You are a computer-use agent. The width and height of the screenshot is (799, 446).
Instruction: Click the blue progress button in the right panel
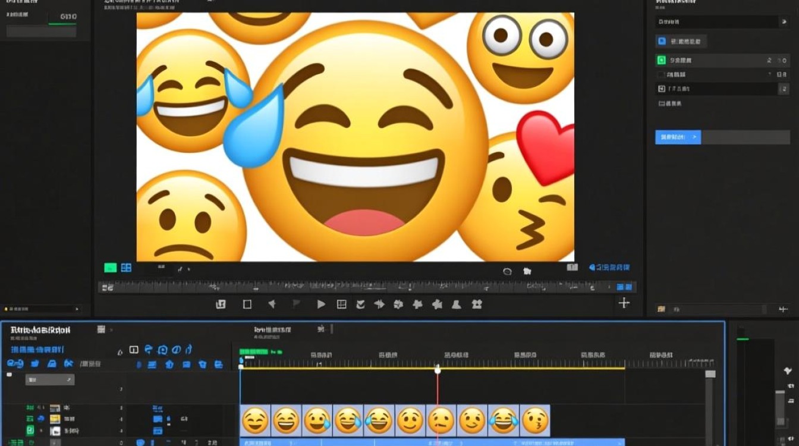[x=678, y=137]
